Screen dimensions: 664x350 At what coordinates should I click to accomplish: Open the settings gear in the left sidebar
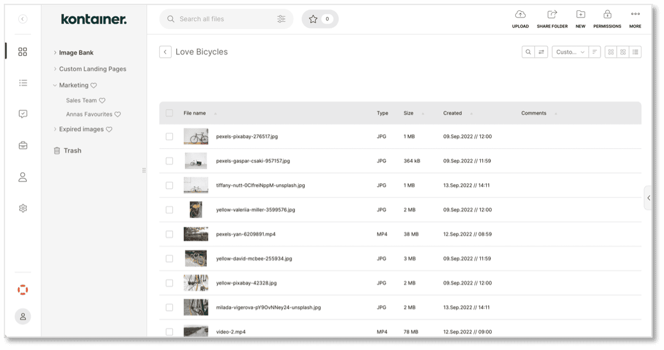[x=22, y=208]
